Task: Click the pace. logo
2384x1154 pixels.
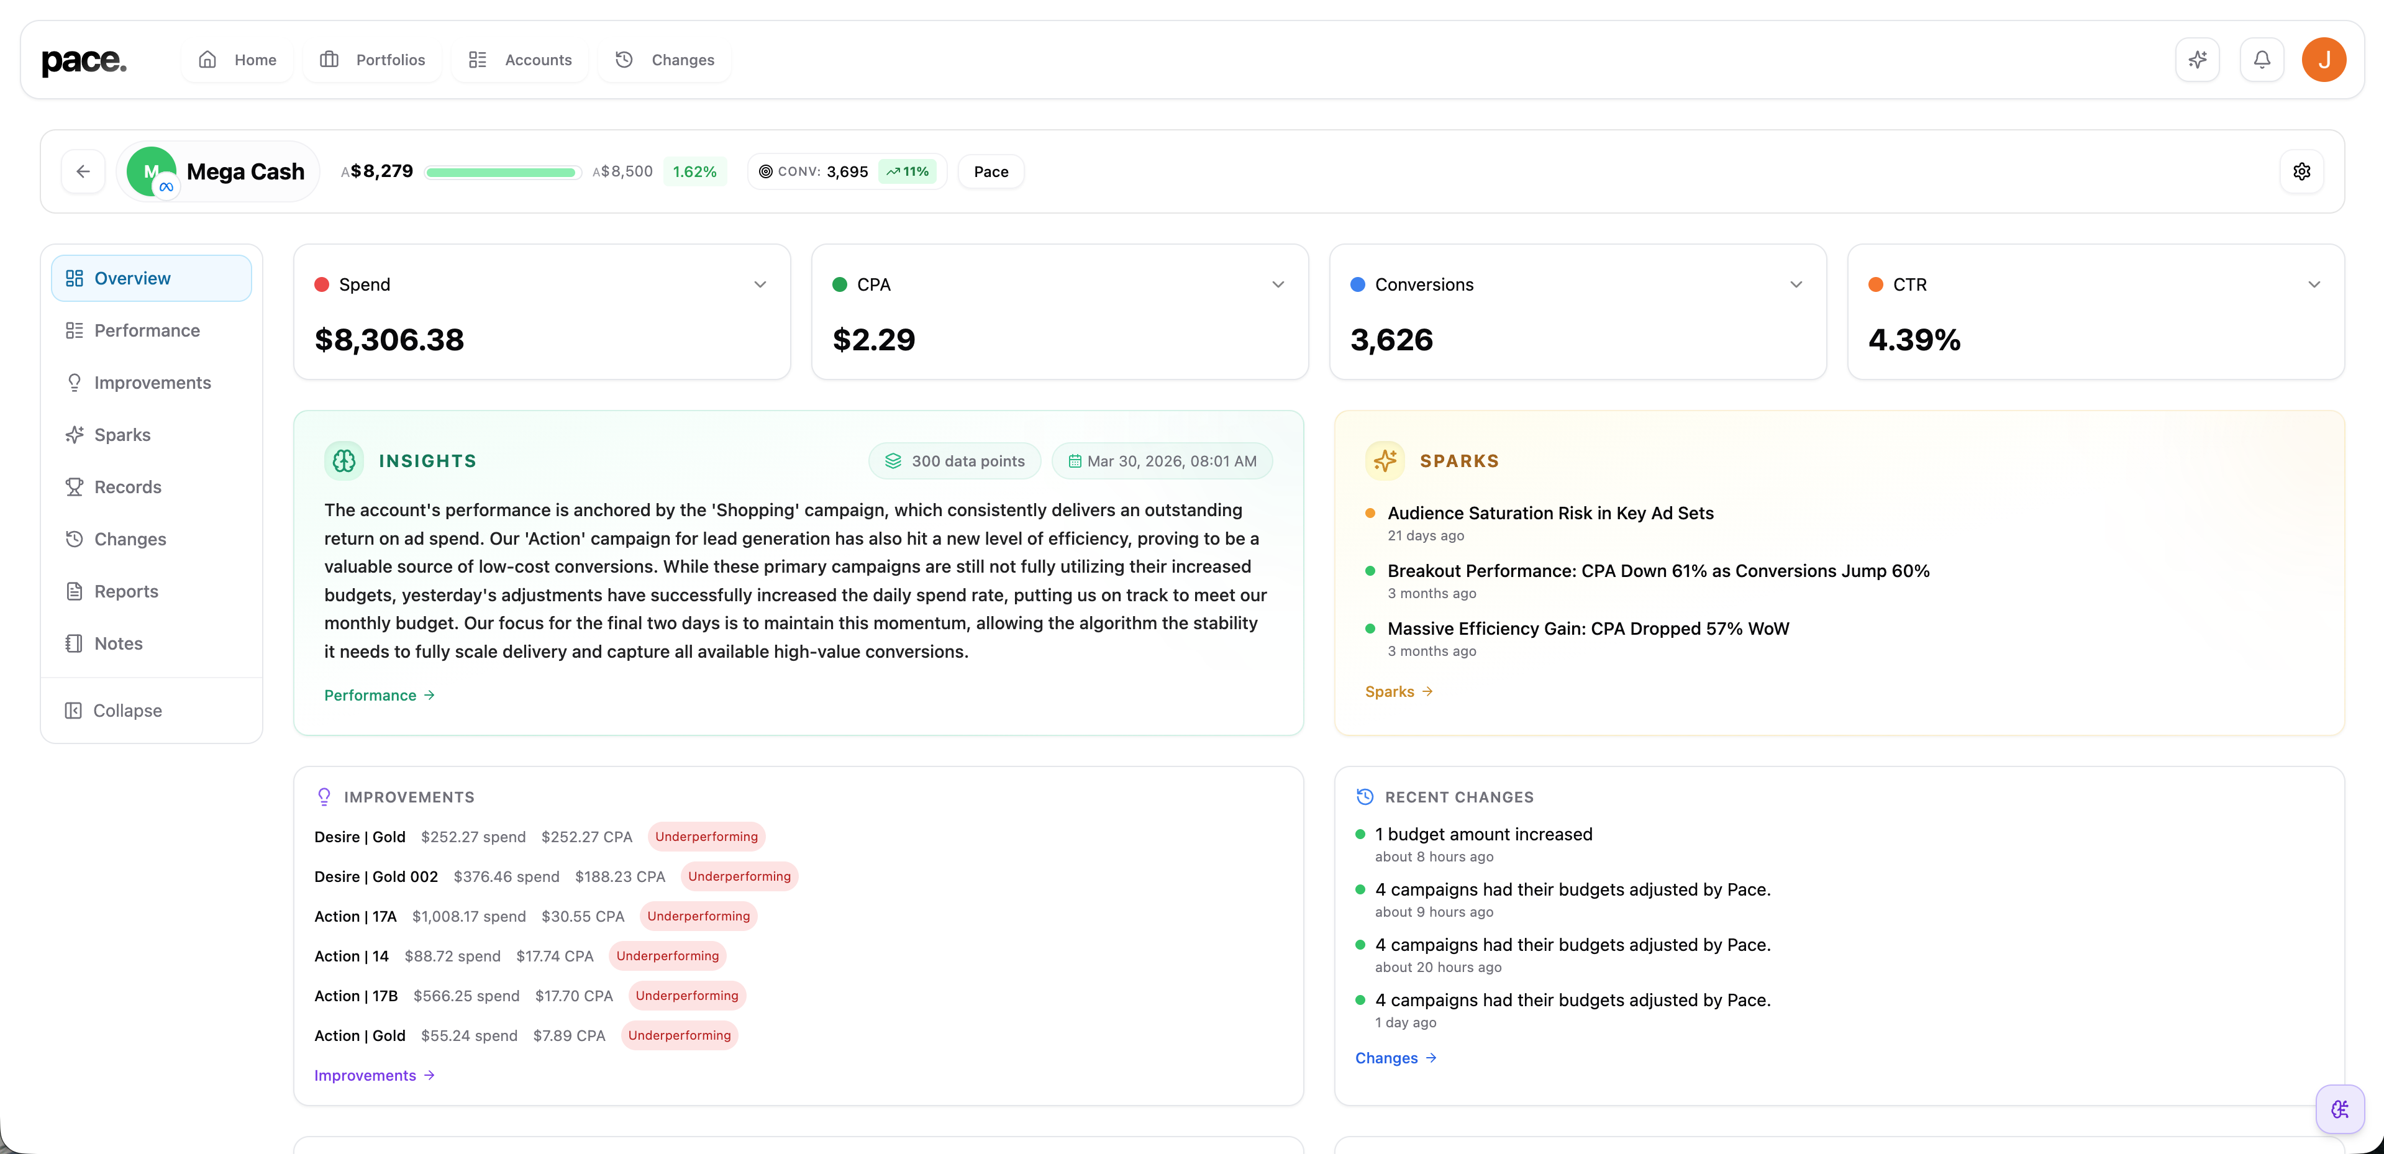Action: (84, 61)
